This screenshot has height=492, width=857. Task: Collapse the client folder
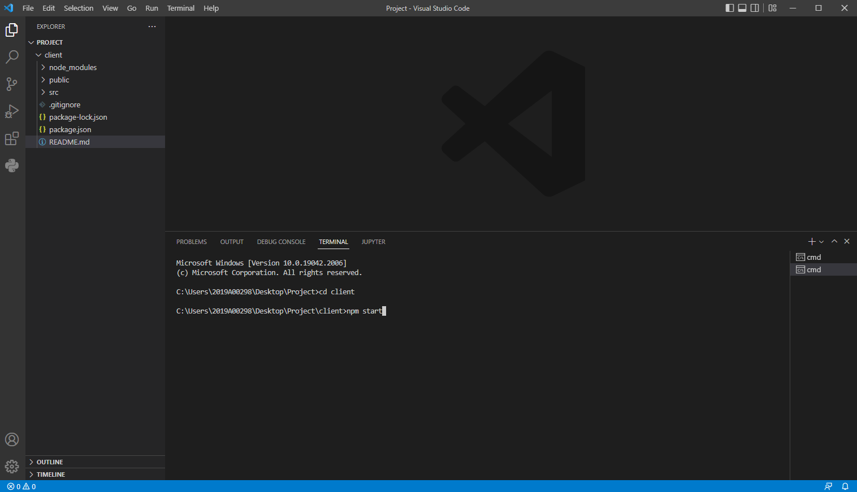click(x=95, y=55)
